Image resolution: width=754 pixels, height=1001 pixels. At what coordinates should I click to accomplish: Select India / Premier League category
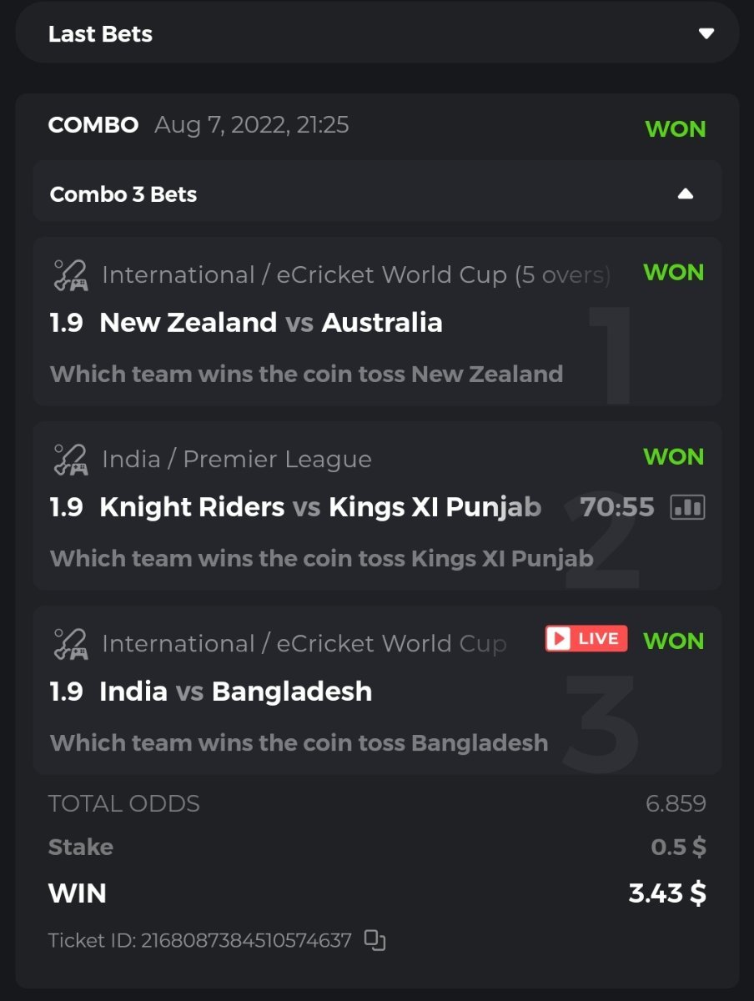click(236, 460)
